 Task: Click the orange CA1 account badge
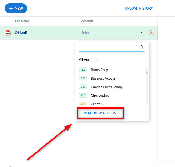coord(83,104)
